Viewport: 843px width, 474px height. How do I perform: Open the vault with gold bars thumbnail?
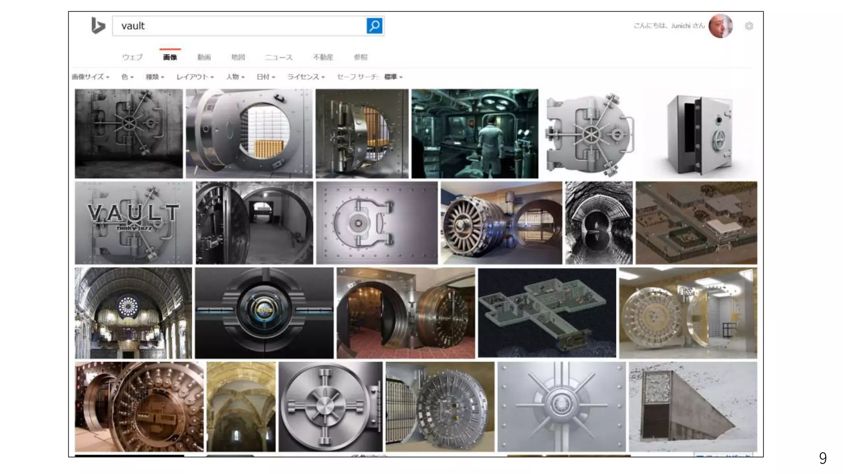click(249, 134)
